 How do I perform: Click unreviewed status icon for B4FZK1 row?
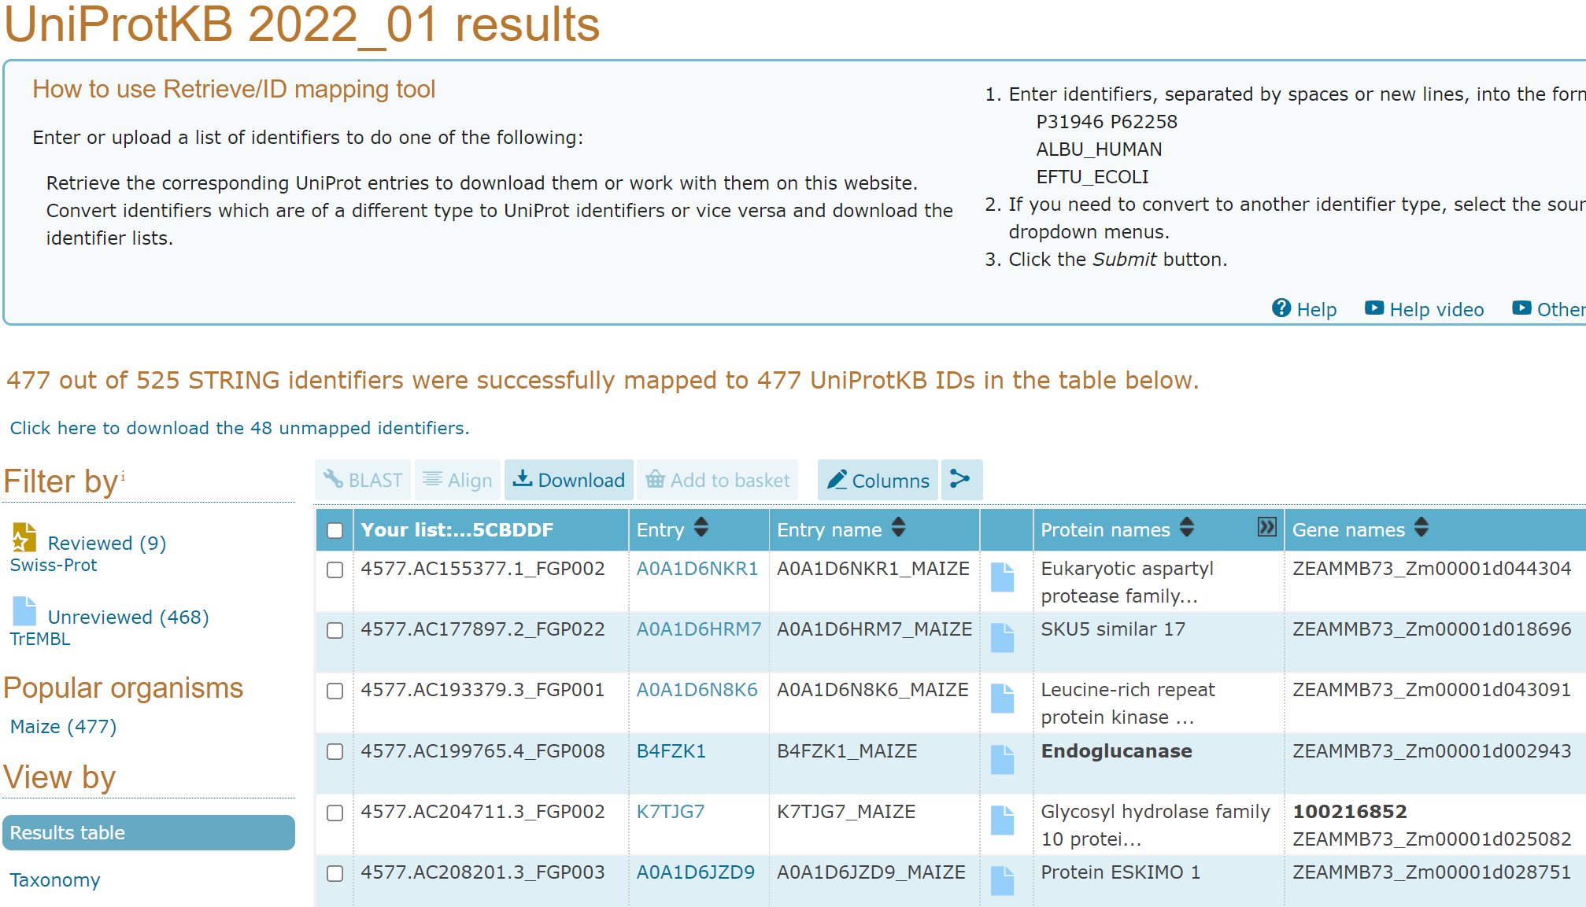[x=1002, y=759]
